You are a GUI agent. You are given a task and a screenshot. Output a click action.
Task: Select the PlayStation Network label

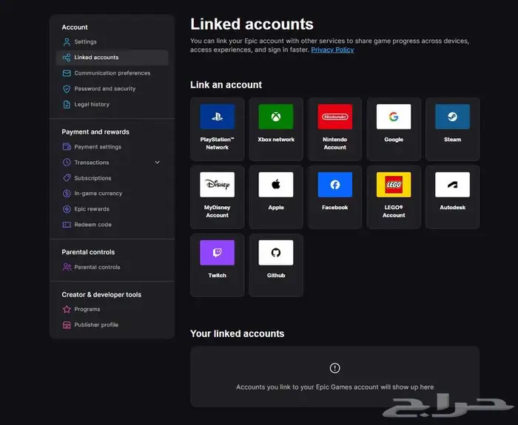(x=217, y=143)
